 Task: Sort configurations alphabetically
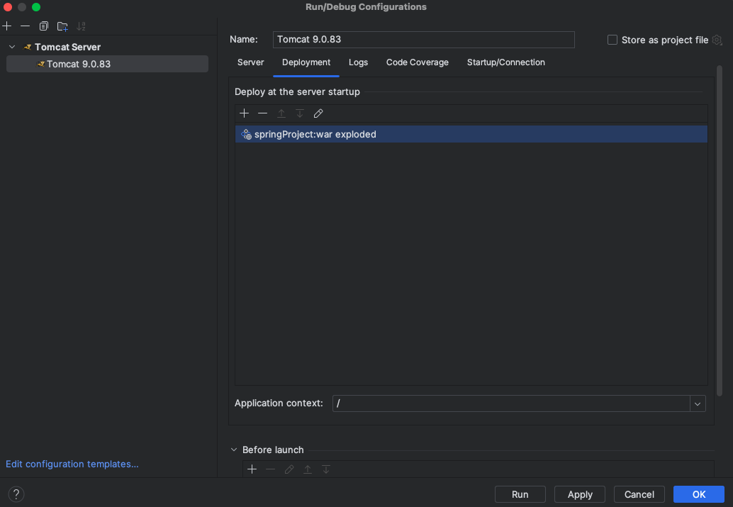[x=81, y=26]
